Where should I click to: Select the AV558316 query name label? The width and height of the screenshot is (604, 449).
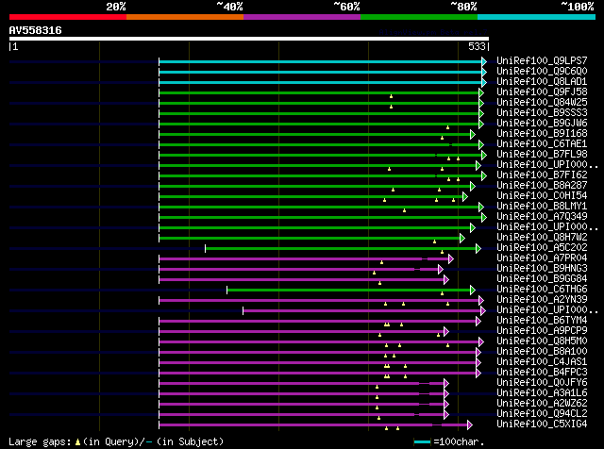click(x=36, y=30)
